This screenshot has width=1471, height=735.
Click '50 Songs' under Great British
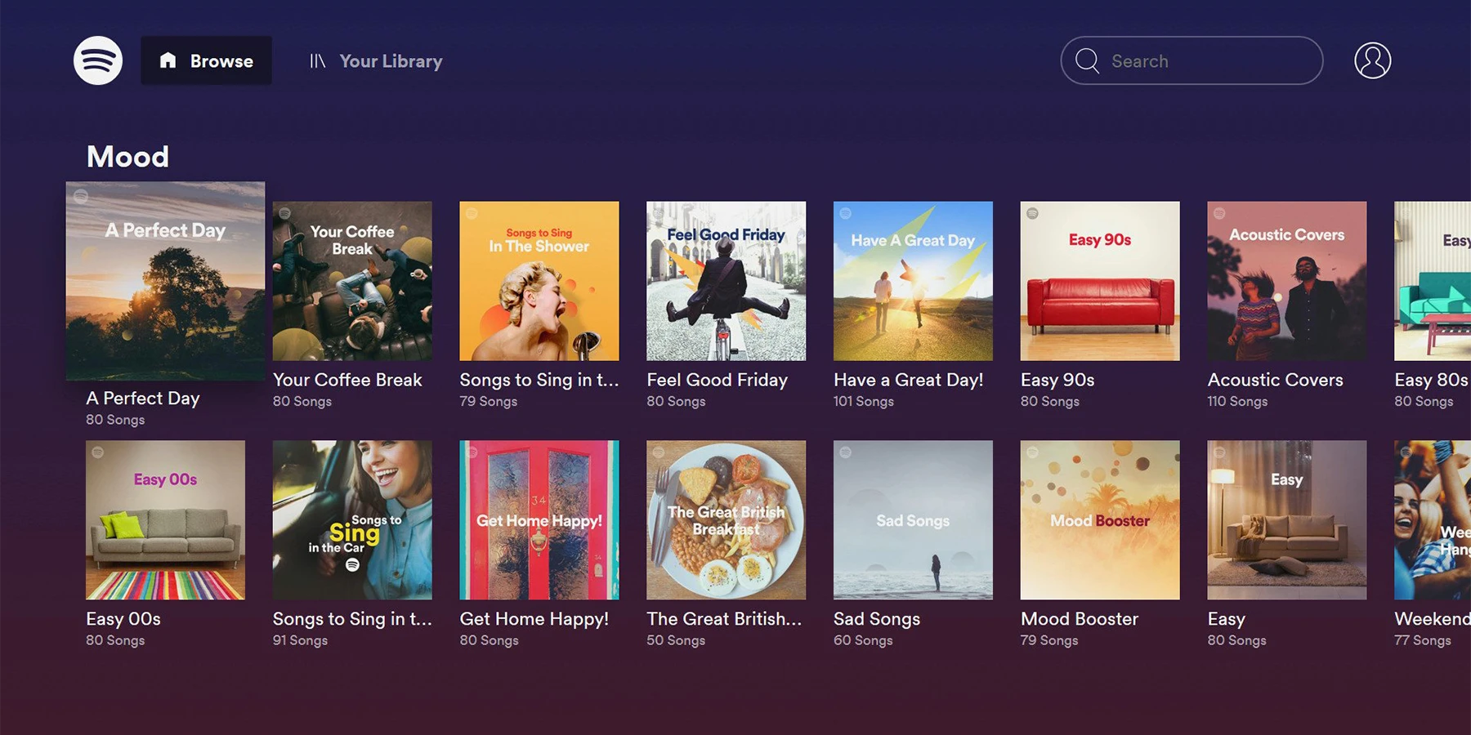coord(676,641)
